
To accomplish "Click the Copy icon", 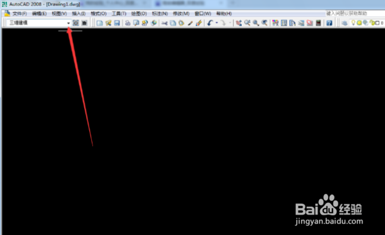I will (x=173, y=23).
